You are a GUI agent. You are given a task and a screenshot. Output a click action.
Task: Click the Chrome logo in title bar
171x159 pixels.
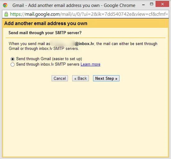click(5, 5)
